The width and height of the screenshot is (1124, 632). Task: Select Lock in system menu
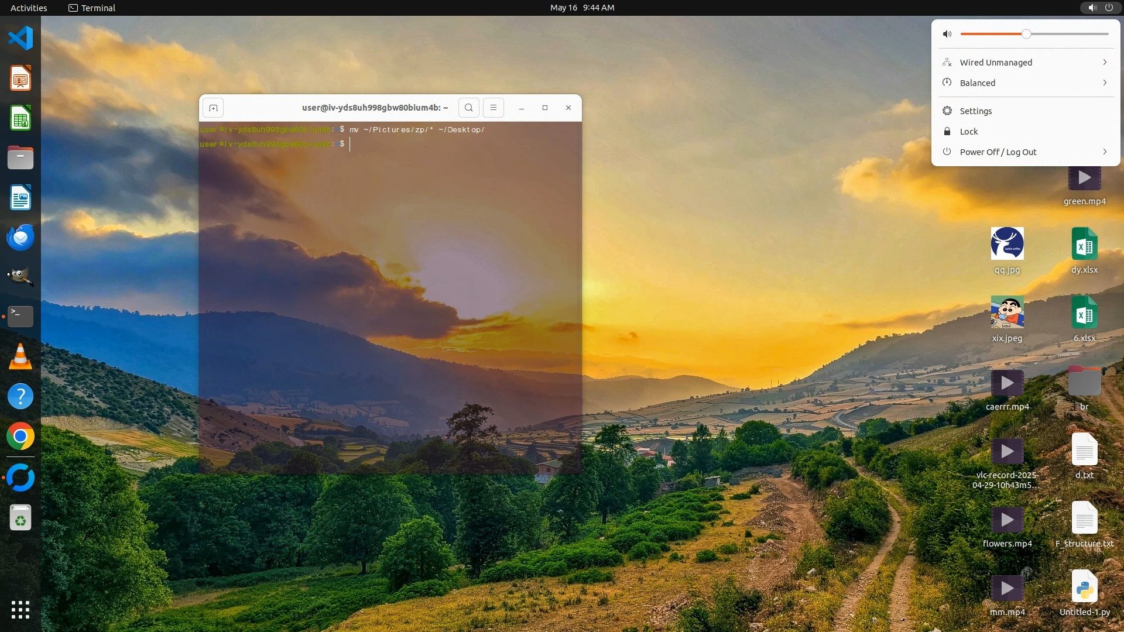point(968,132)
